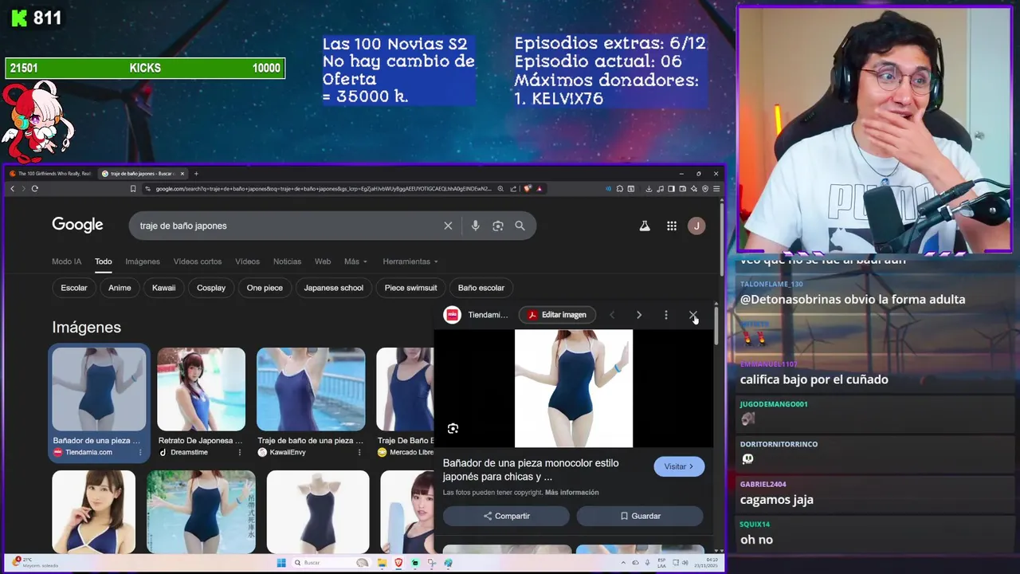Select the Todo results tab
The height and width of the screenshot is (574, 1020).
coord(104,261)
